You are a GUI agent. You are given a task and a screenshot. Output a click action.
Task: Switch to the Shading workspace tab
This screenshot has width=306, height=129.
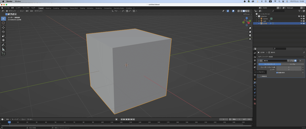82,8
